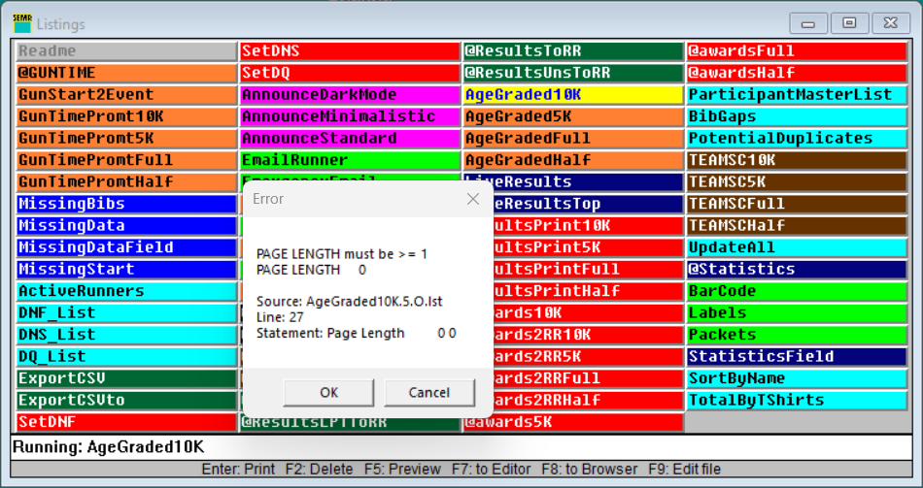
Task: Select TEAMSC10K listing
Action: (x=797, y=160)
